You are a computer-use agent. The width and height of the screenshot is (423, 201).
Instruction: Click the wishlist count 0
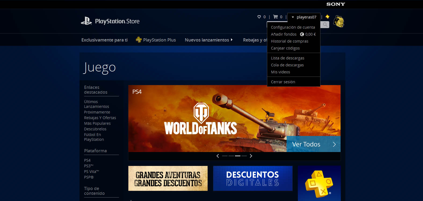(x=265, y=17)
